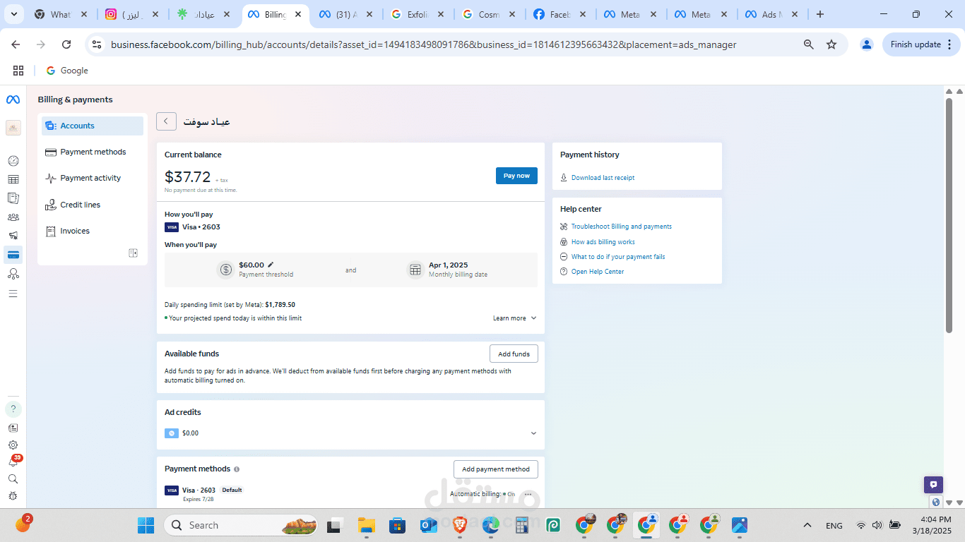
Task: Open Chrome tab search dropdown arrow
Action: pos(13,14)
